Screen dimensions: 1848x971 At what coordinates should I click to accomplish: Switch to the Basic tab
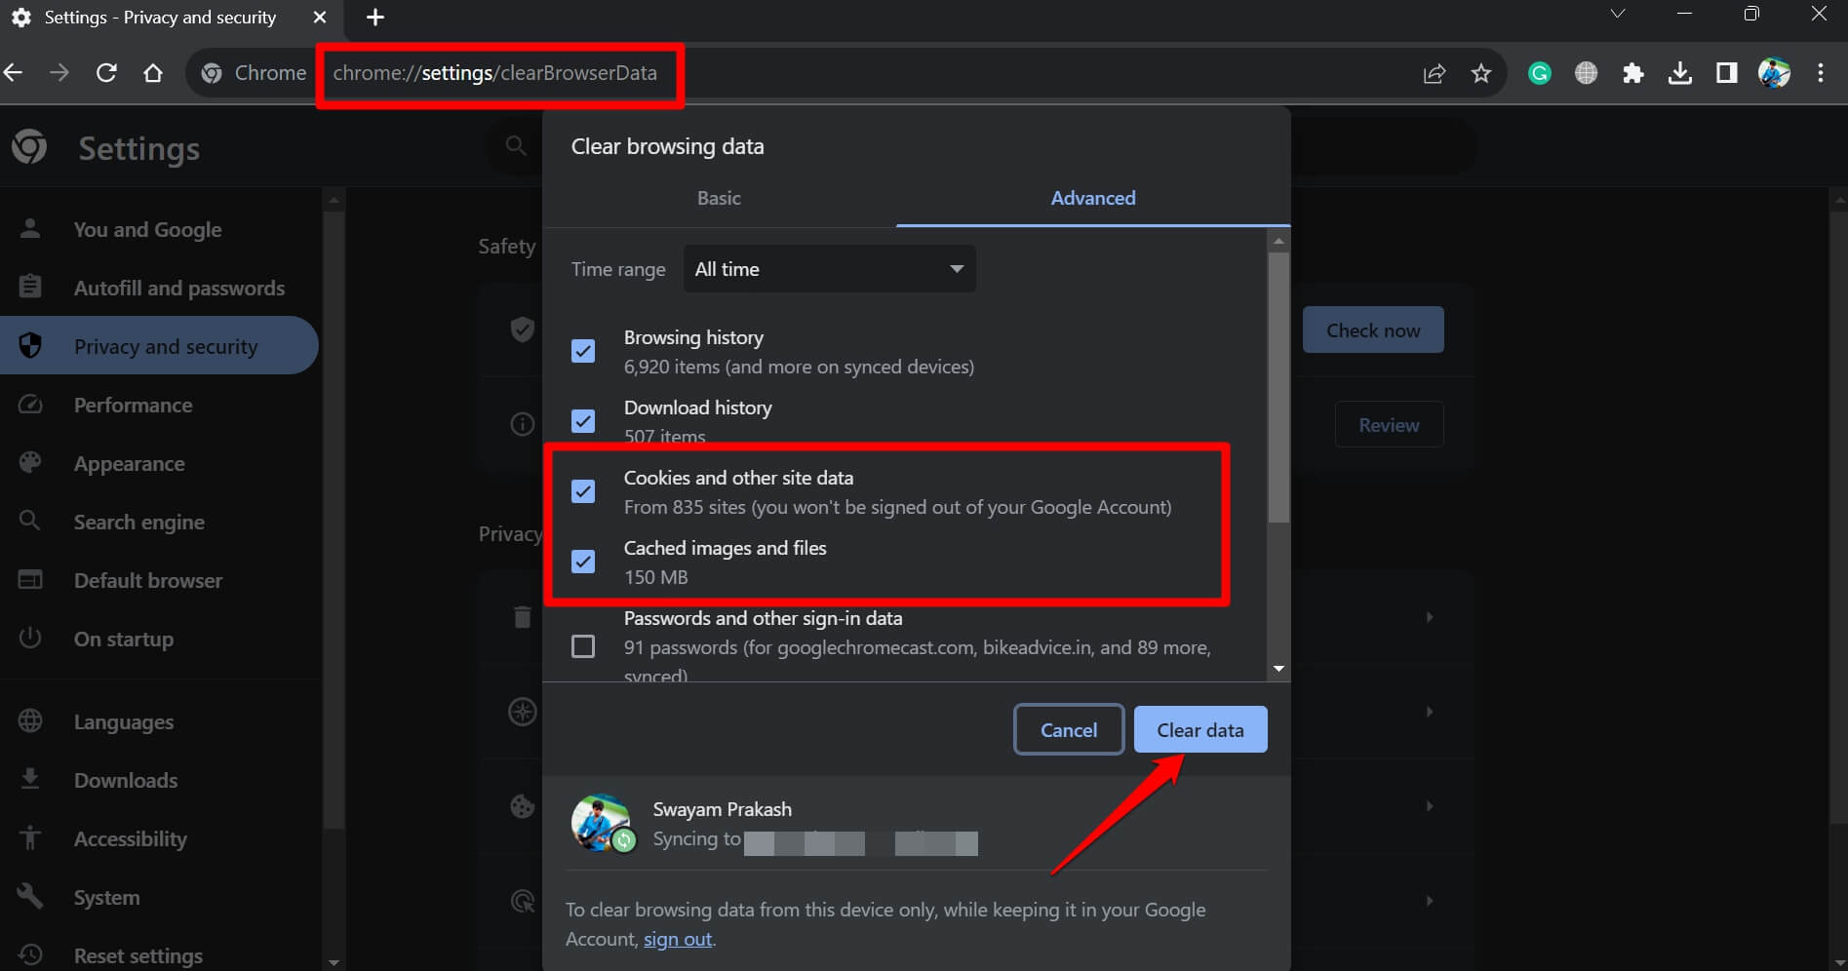[x=719, y=197]
